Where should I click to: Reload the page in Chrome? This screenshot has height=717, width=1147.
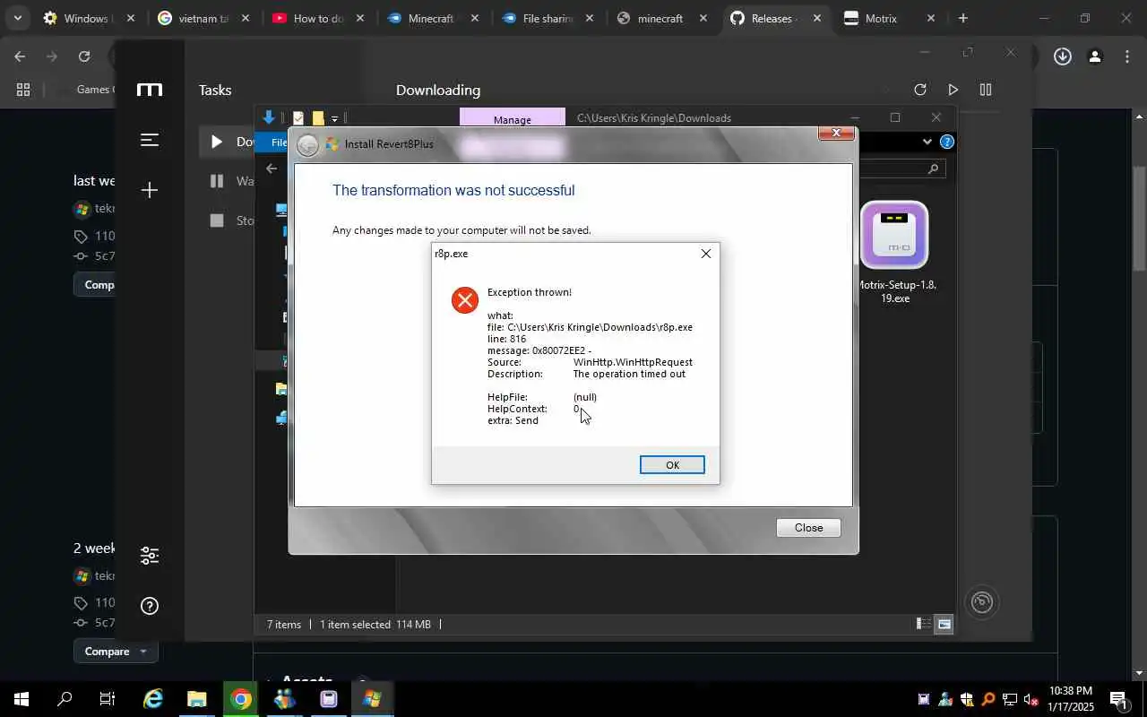coord(83,56)
